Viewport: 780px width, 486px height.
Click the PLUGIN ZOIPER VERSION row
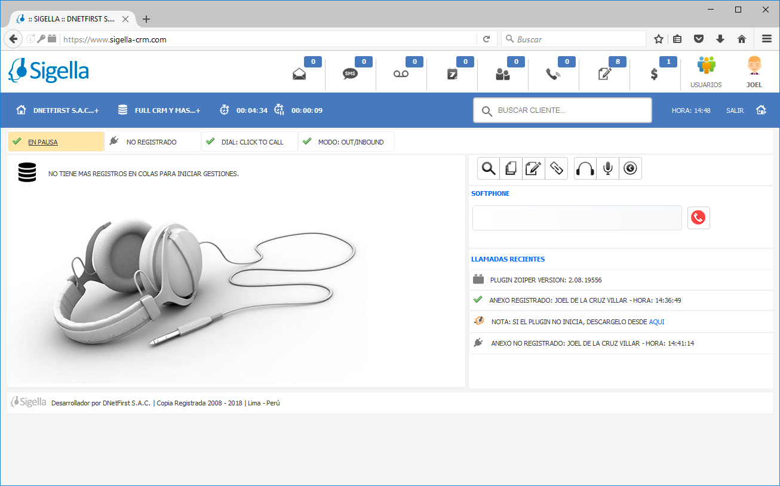621,279
